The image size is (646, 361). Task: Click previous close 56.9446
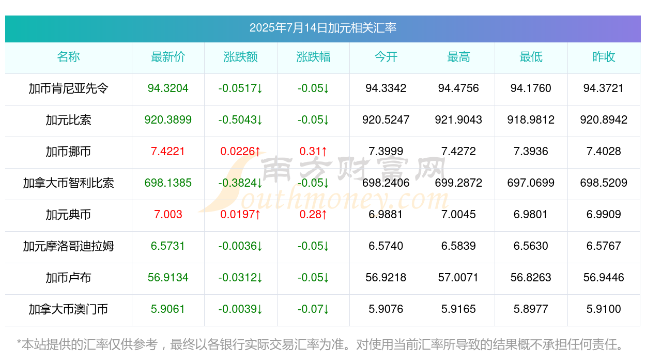click(604, 278)
